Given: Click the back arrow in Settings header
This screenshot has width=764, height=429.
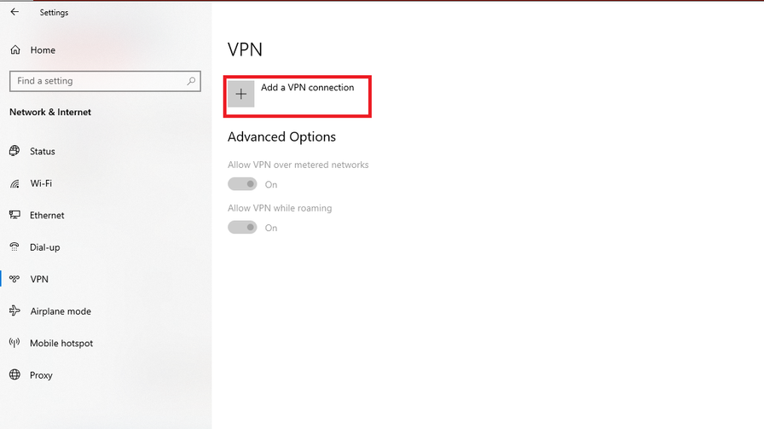Looking at the screenshot, I should tap(14, 12).
